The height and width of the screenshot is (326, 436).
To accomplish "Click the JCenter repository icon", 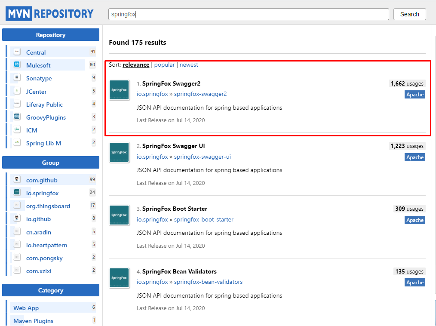I will [17, 91].
